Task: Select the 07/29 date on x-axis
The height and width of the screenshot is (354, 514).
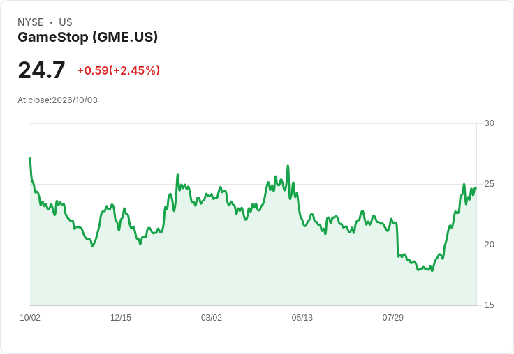Action: point(392,317)
